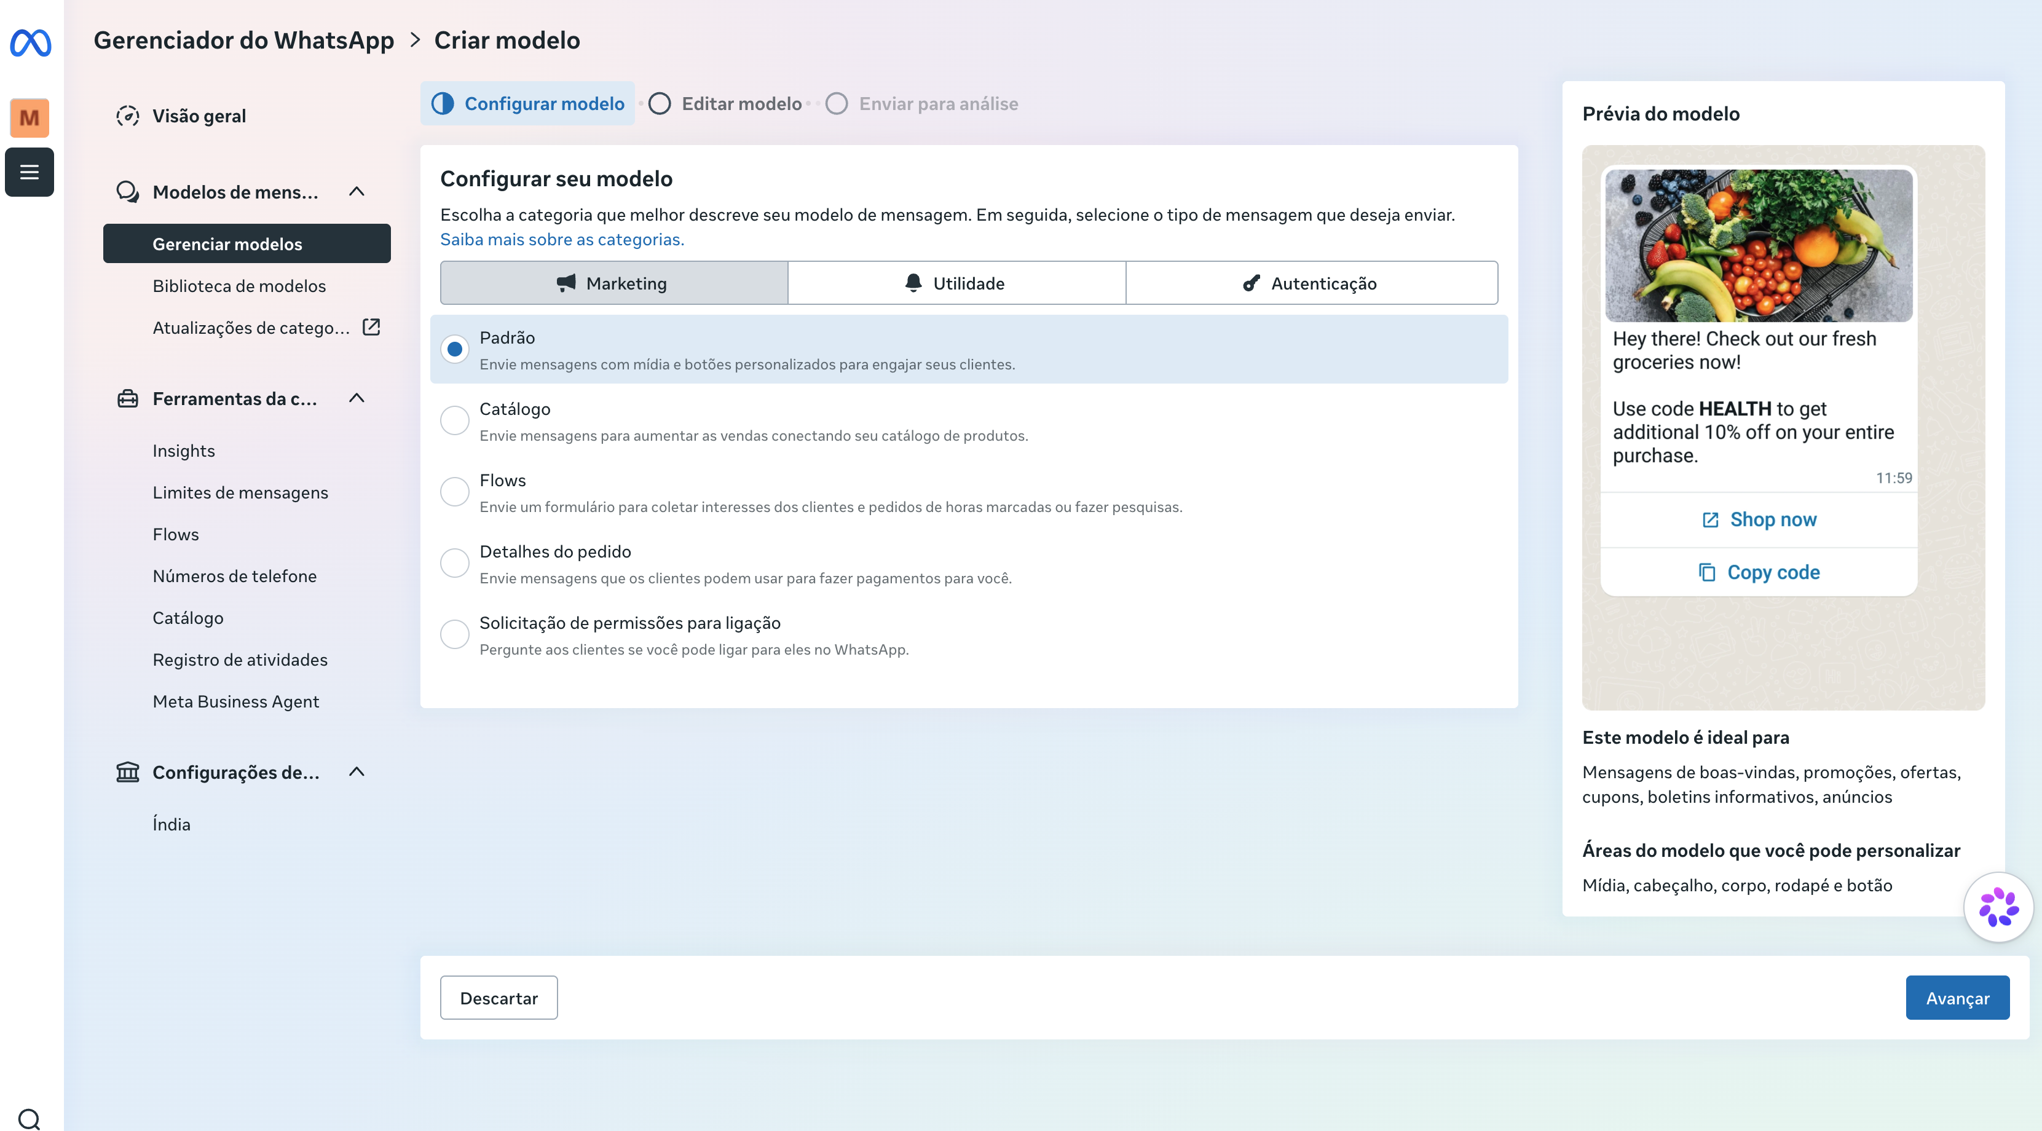This screenshot has width=2042, height=1131.
Task: Collapse the Modelos de mensagens section chevron
Action: [x=357, y=192]
